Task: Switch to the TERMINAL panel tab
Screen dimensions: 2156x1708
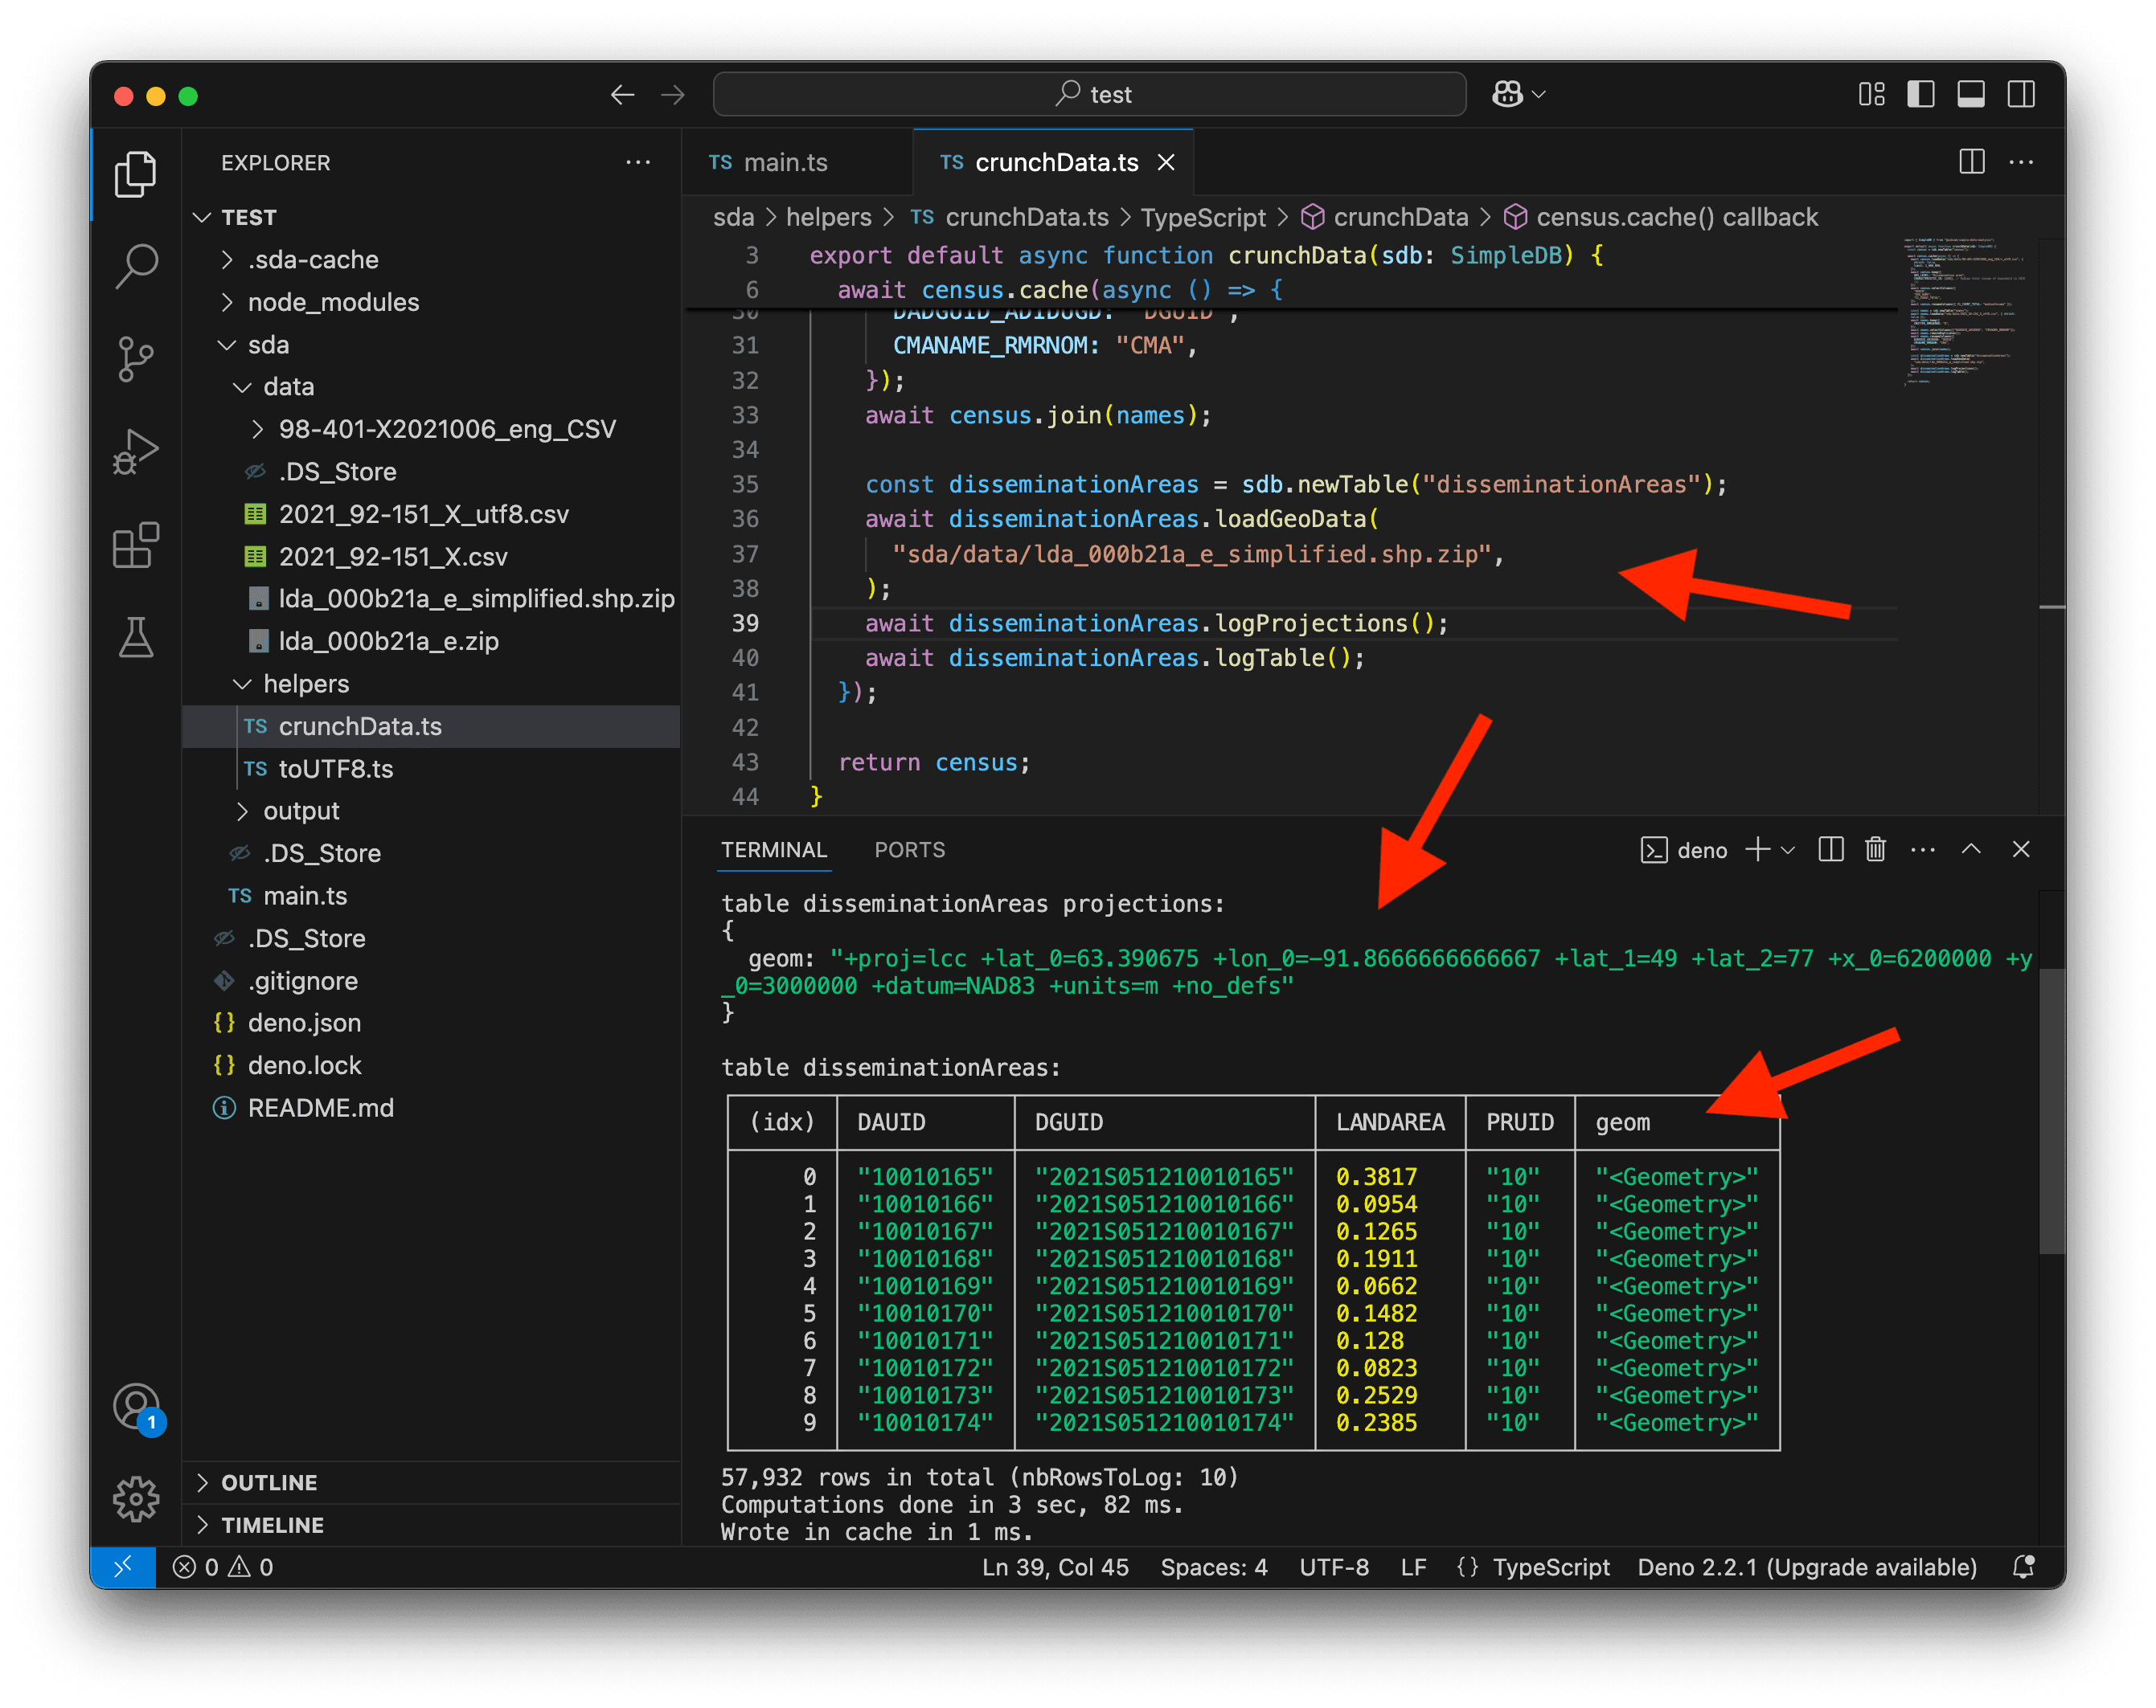Action: click(x=774, y=849)
